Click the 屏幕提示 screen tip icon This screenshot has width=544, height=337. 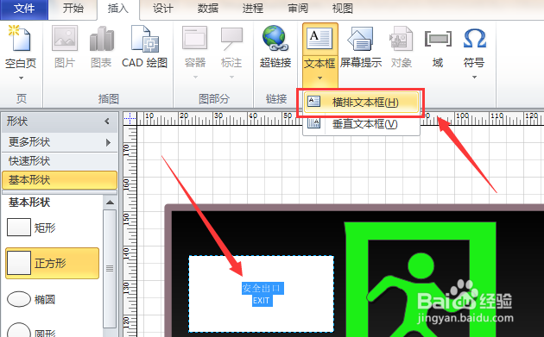coord(361,38)
